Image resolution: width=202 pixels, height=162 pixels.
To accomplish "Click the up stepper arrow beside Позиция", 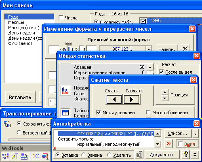I will (x=164, y=92).
